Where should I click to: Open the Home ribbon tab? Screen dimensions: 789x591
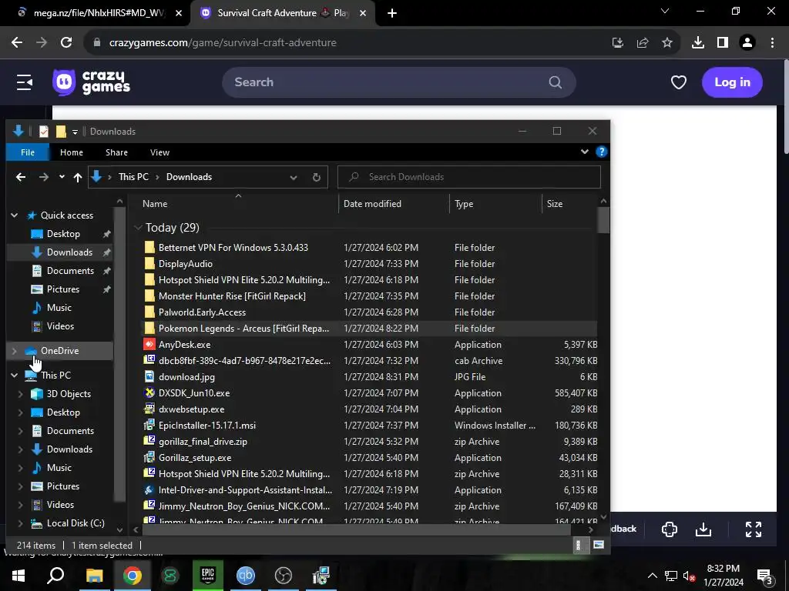coord(72,152)
